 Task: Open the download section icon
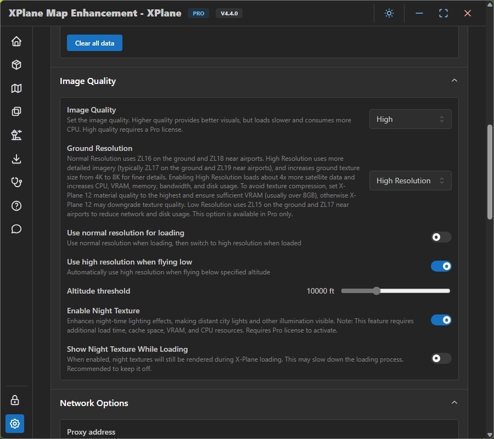point(16,159)
